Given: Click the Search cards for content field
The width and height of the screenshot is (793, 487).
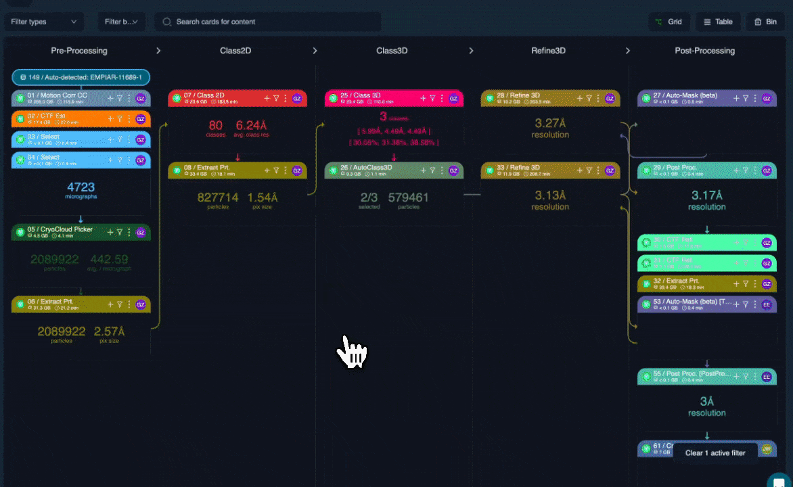Looking at the screenshot, I should 271,22.
